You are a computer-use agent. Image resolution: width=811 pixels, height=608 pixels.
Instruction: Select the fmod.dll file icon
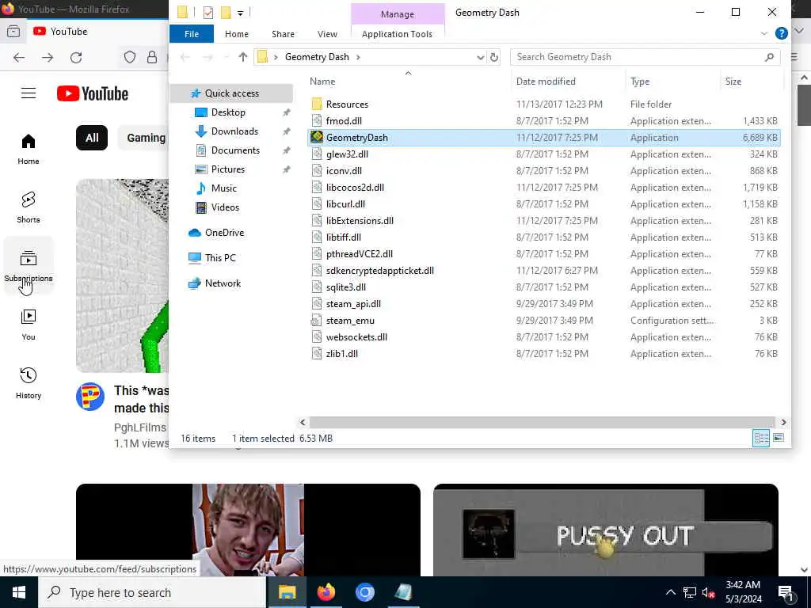click(317, 120)
